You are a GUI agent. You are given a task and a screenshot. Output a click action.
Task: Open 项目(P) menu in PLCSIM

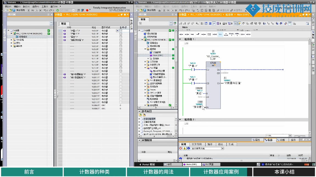8,7
